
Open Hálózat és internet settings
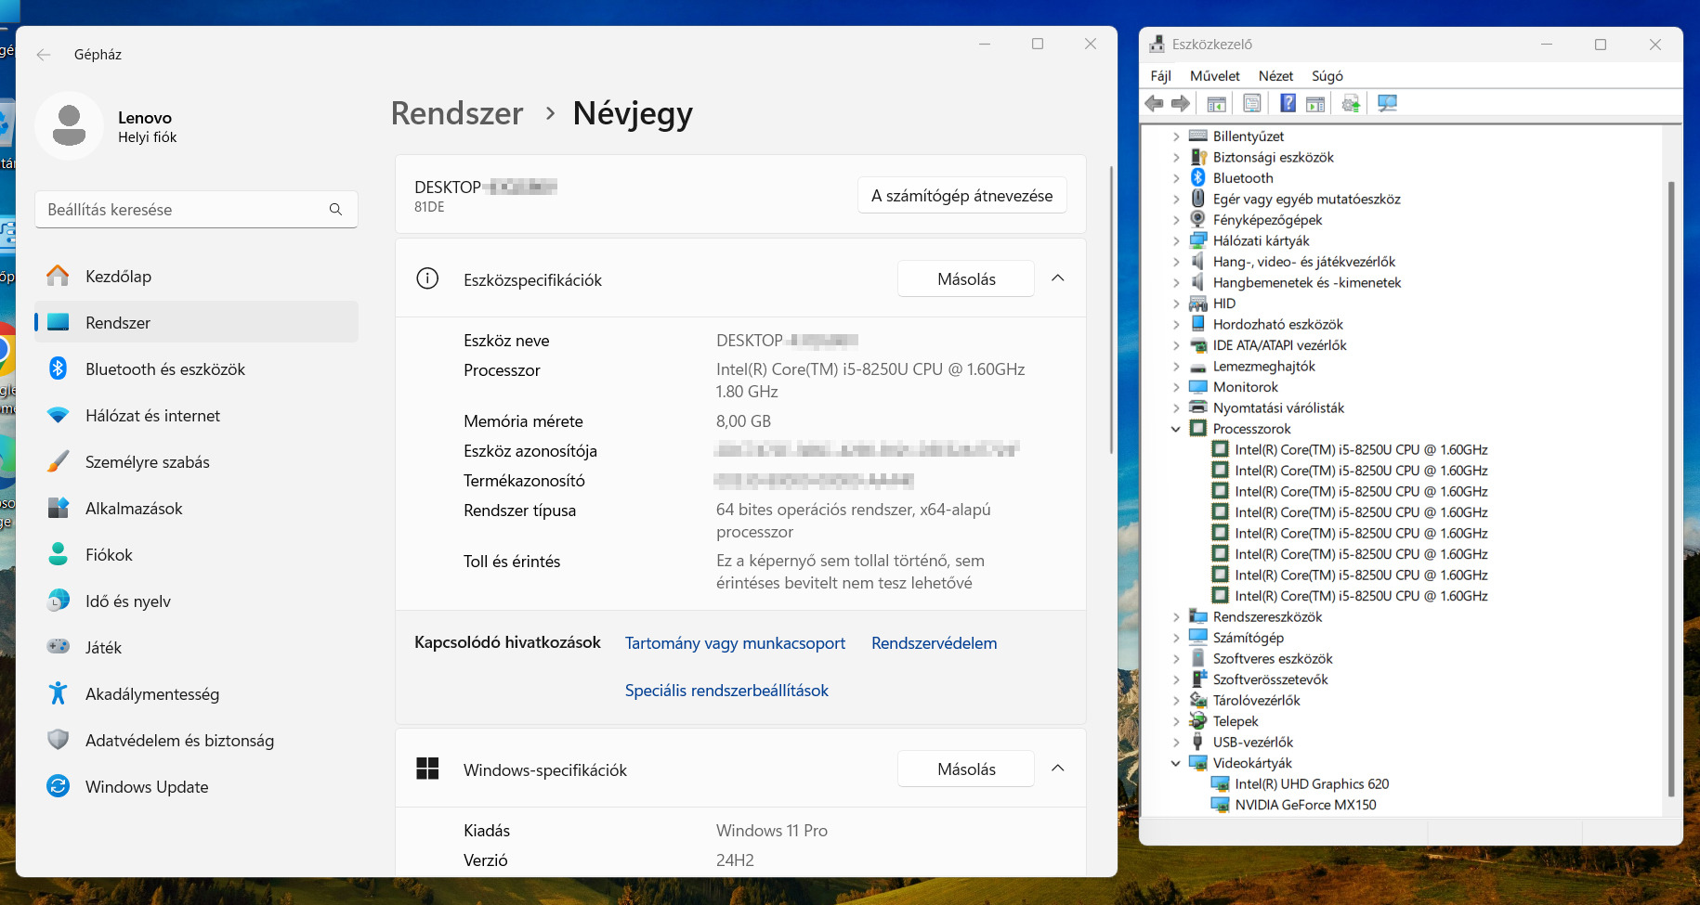coord(196,415)
